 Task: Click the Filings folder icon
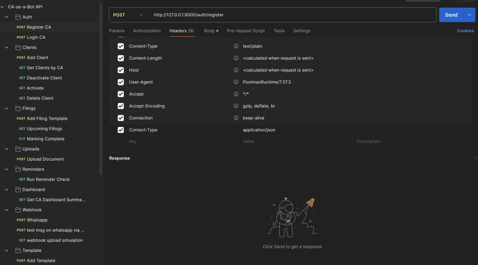click(x=18, y=108)
